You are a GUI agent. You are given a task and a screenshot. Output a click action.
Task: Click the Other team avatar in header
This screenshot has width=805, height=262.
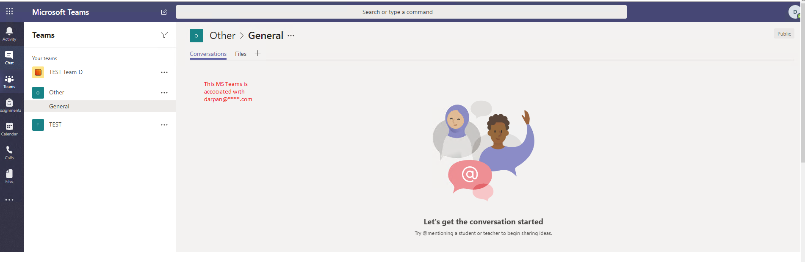(196, 36)
